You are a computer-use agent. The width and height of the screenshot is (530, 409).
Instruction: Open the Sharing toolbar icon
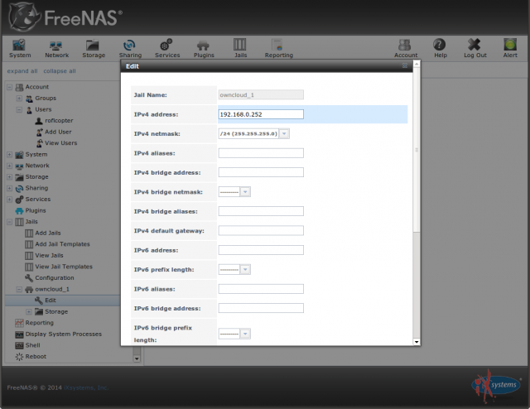[x=130, y=48]
